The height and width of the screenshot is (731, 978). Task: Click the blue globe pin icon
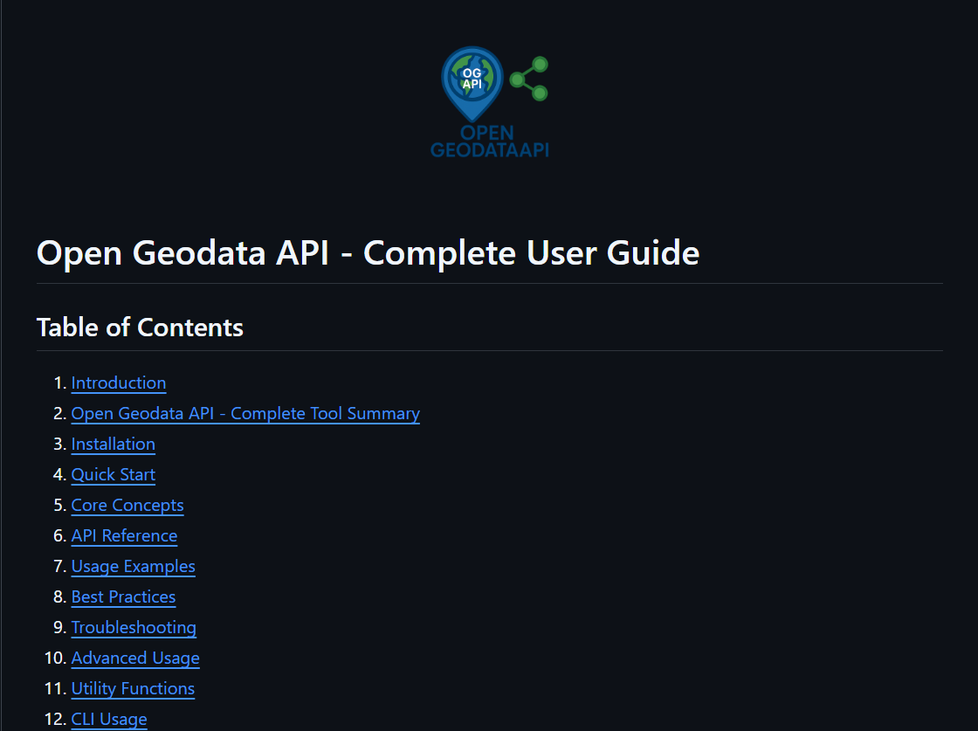tap(472, 83)
